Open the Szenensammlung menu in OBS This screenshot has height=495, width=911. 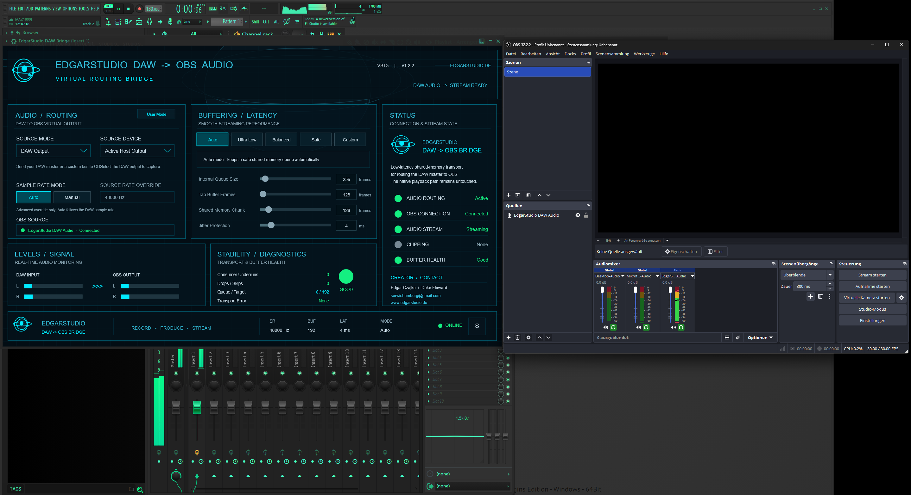612,54
